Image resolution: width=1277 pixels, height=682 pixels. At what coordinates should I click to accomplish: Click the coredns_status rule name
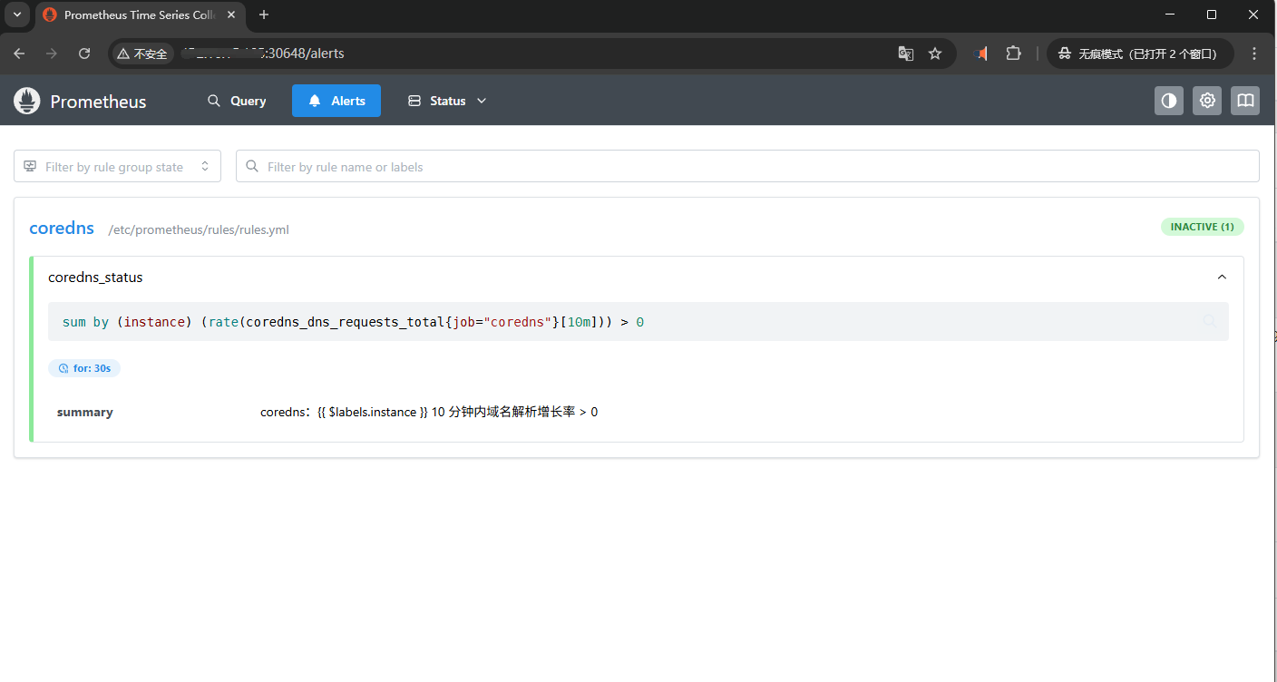(95, 278)
